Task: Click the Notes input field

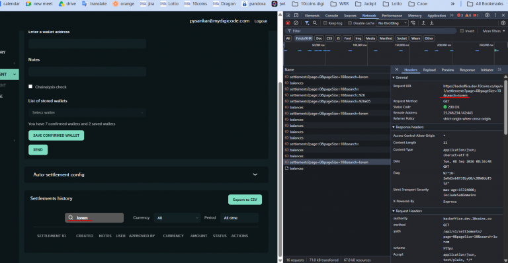Action: click(87, 71)
